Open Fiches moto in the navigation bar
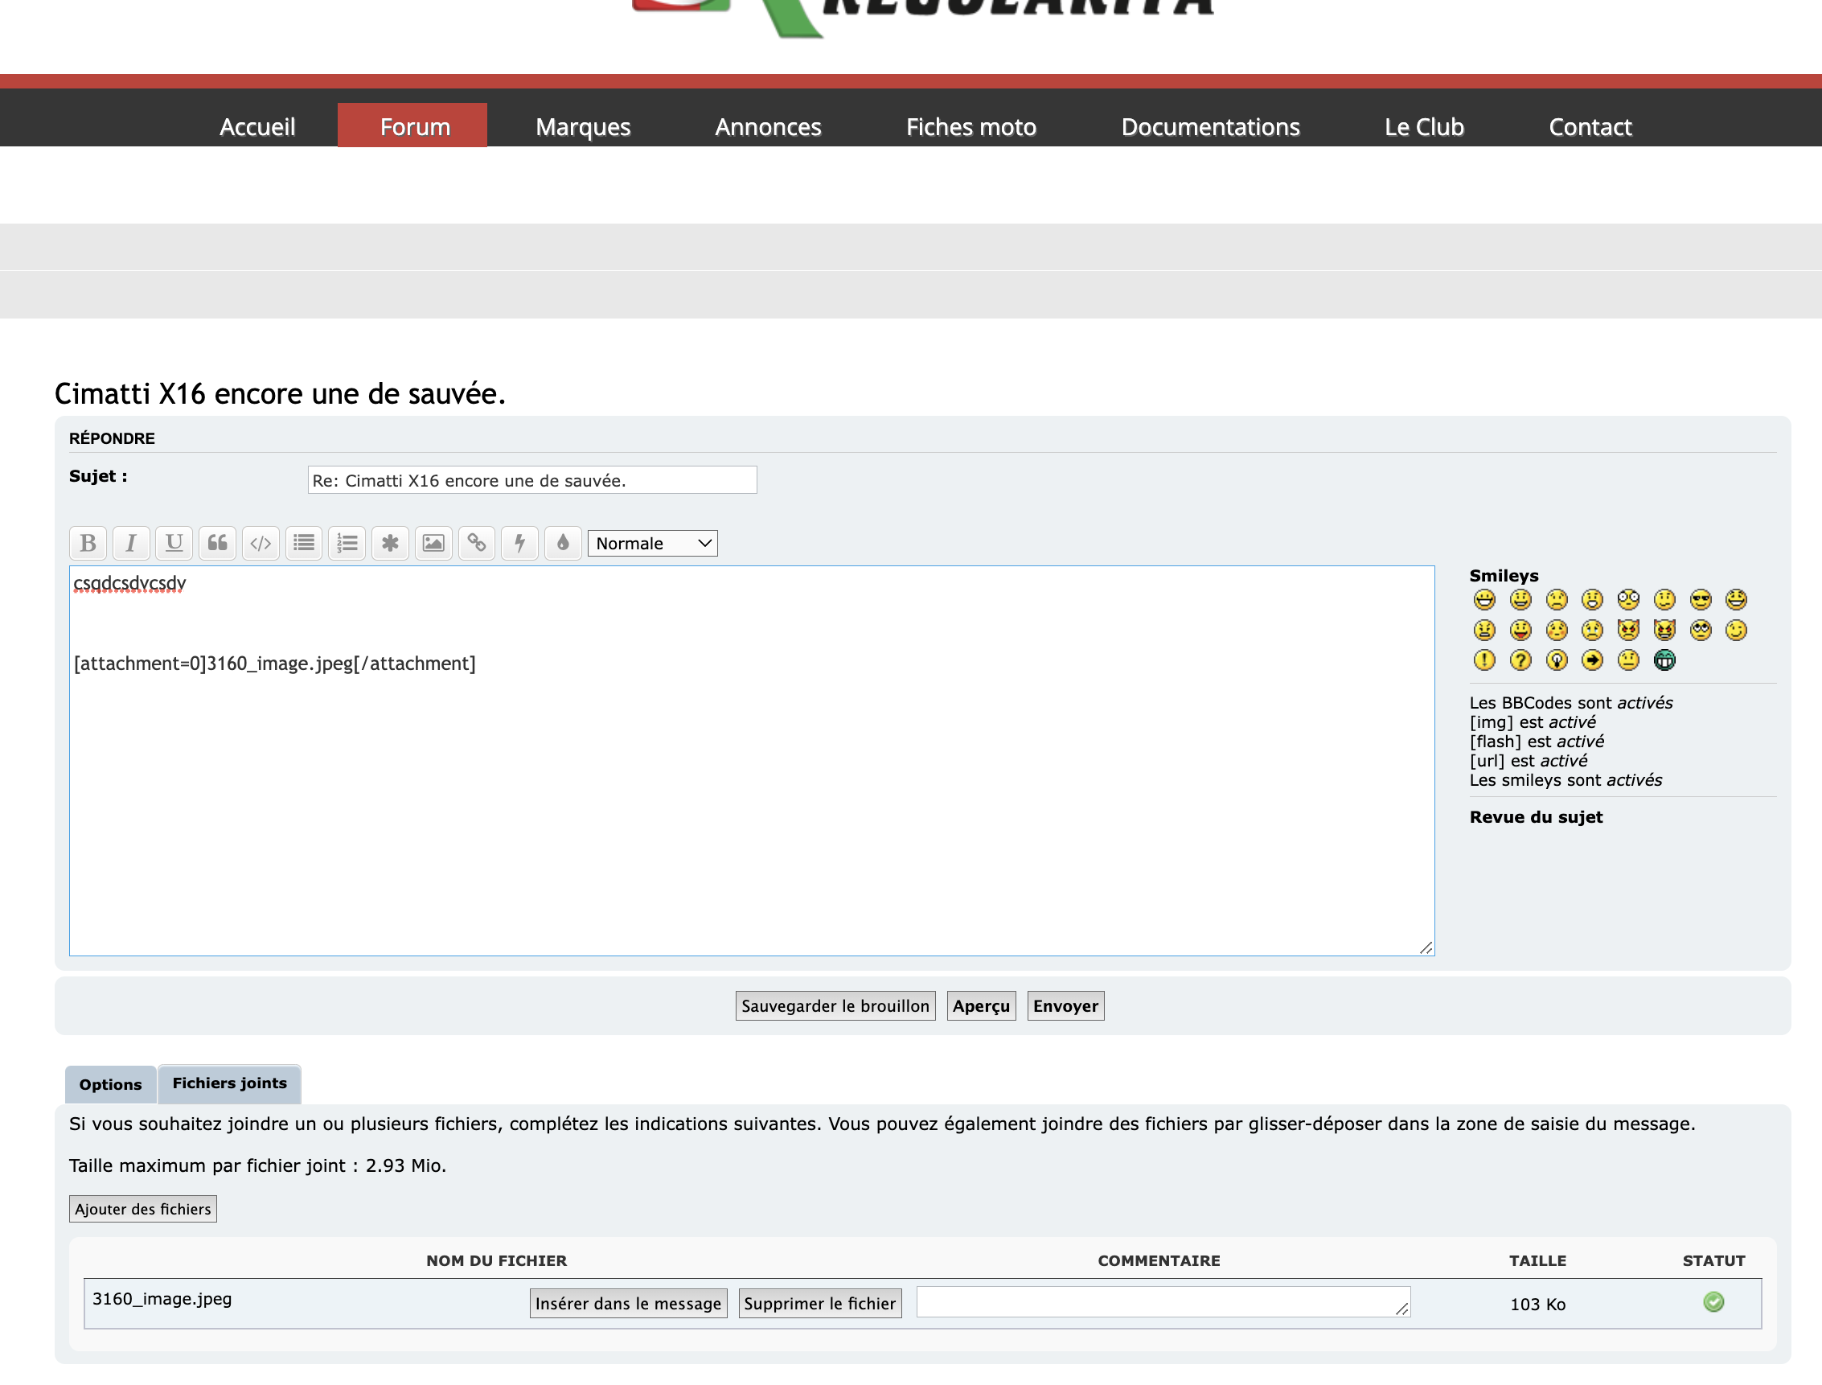Viewport: 1822px width, 1385px height. click(x=971, y=126)
